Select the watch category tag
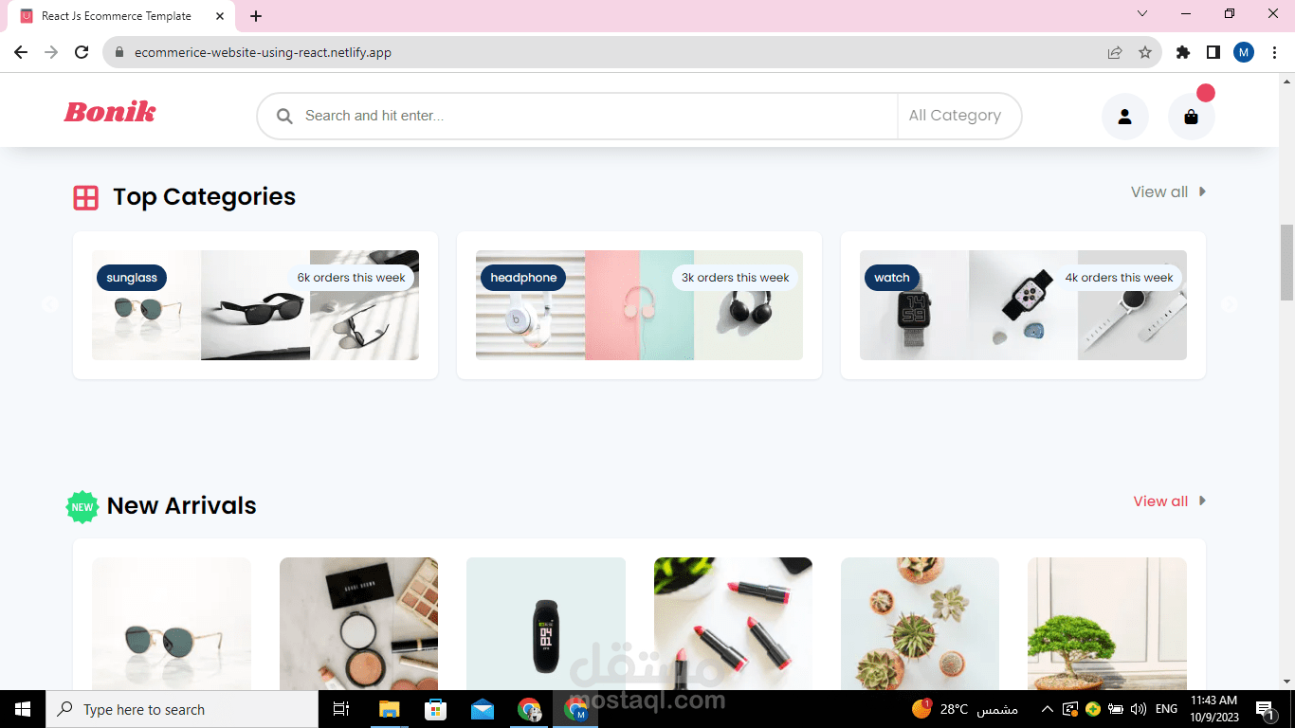 coord(892,278)
